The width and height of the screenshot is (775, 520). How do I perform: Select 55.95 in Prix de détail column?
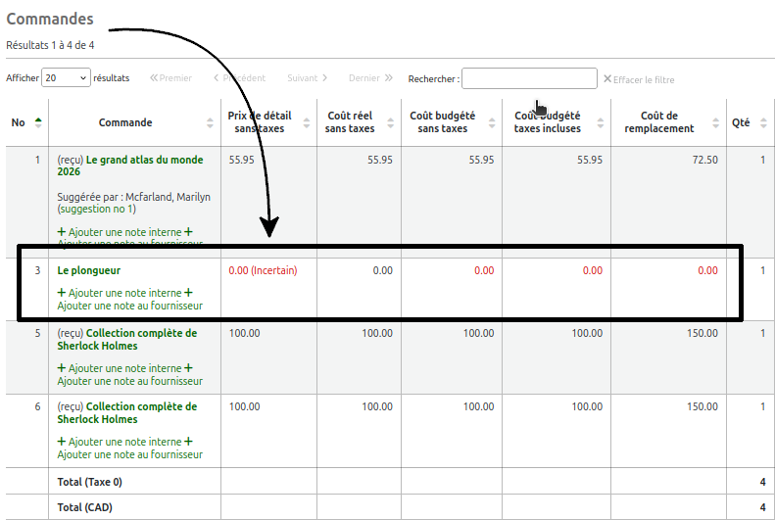tap(242, 160)
